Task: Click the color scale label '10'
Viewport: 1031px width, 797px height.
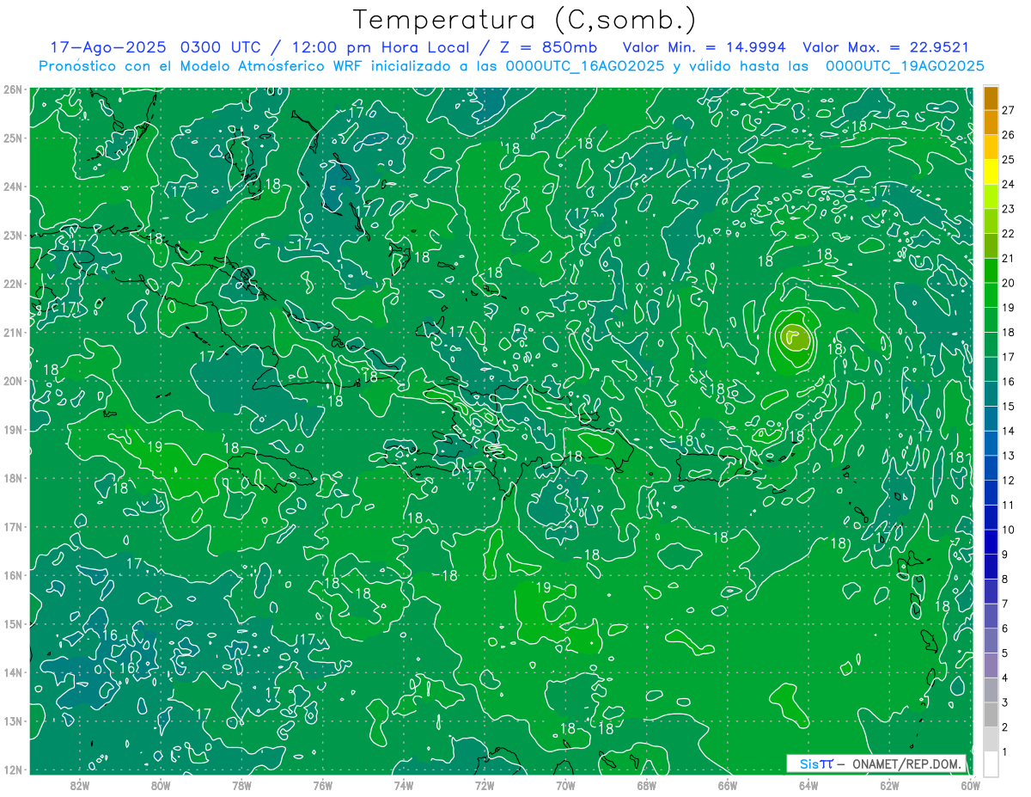Action: click(1008, 530)
